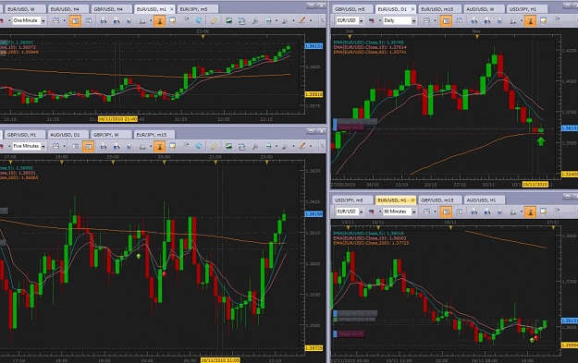578x363 pixels.
Task: Open the Daily timeframe dropdown
Action: tap(413, 21)
